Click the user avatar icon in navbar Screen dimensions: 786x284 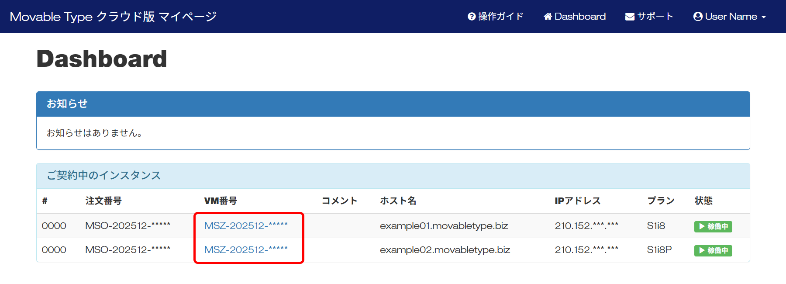698,17
